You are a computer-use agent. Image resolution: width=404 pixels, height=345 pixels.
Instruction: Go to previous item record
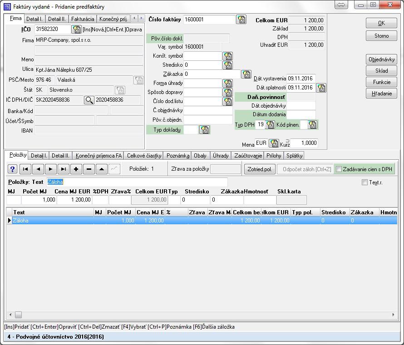click(38, 169)
